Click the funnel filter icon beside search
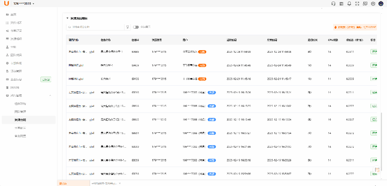Viewport: 387px width, 186px height. click(127, 27)
